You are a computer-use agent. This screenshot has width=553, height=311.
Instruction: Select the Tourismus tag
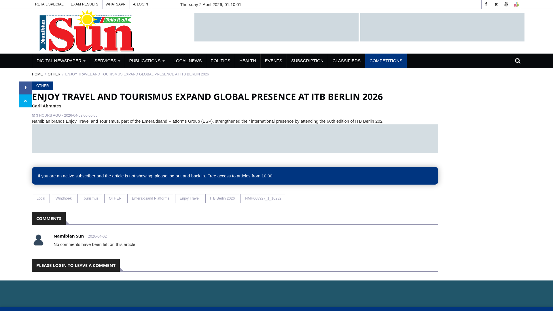[x=90, y=199]
